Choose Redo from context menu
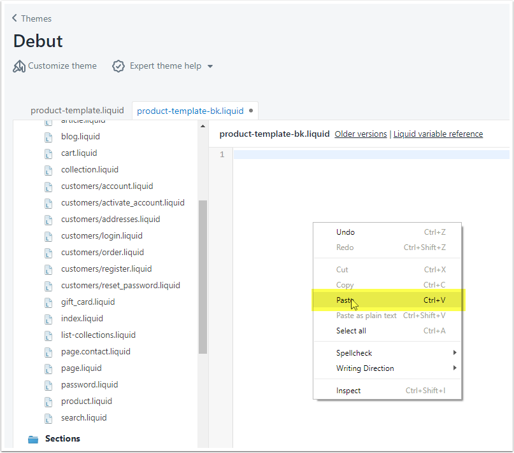 387,247
